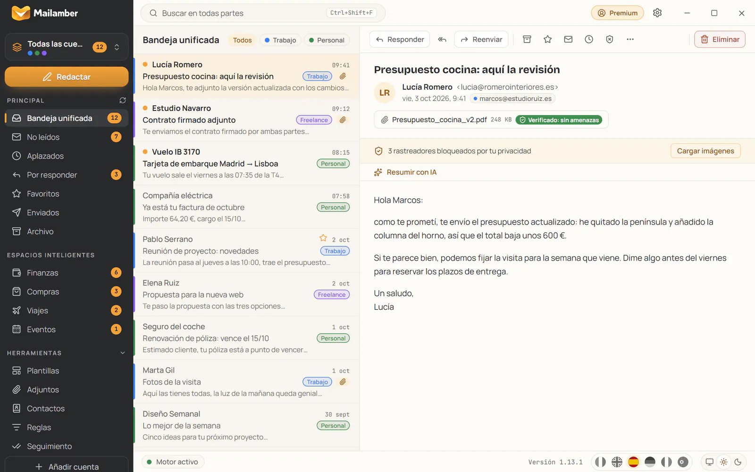This screenshot has width=755, height=472.
Task: Choose the system theme monitor option
Action: pyautogui.click(x=709, y=462)
